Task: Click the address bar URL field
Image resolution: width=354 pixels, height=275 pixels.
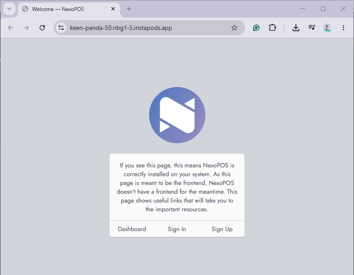Action: tap(149, 28)
